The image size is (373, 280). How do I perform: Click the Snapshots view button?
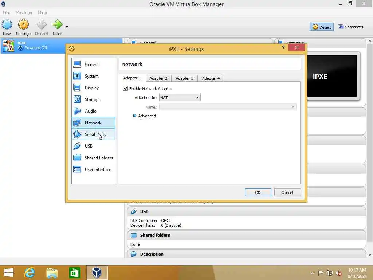point(351,27)
